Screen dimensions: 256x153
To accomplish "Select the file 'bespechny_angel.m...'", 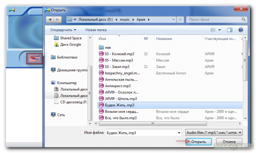I will coord(119,73).
